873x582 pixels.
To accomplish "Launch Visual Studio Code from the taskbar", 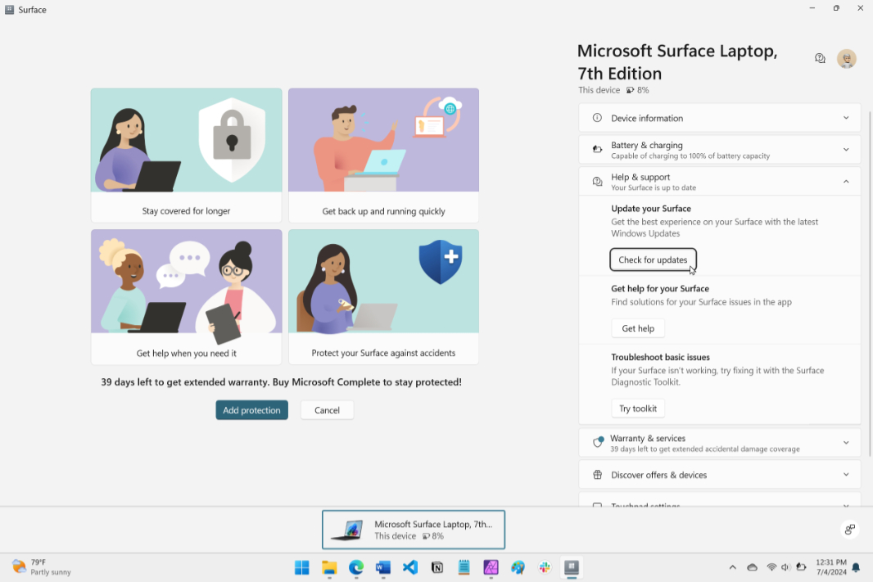I will click(x=409, y=567).
